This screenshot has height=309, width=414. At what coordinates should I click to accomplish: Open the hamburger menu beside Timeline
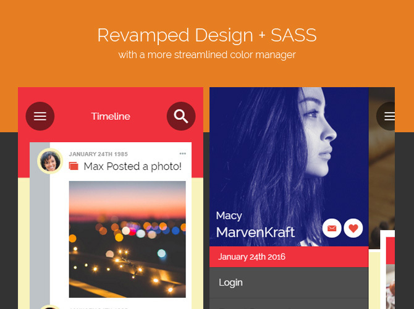pyautogui.click(x=40, y=116)
